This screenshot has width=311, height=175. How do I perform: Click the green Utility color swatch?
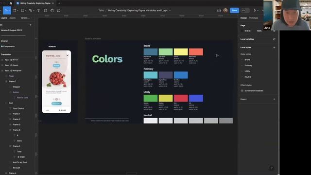pyautogui.click(x=151, y=98)
